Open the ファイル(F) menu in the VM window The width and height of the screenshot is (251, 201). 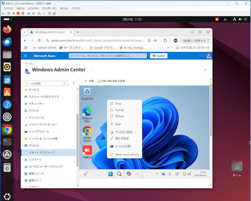point(8,8)
